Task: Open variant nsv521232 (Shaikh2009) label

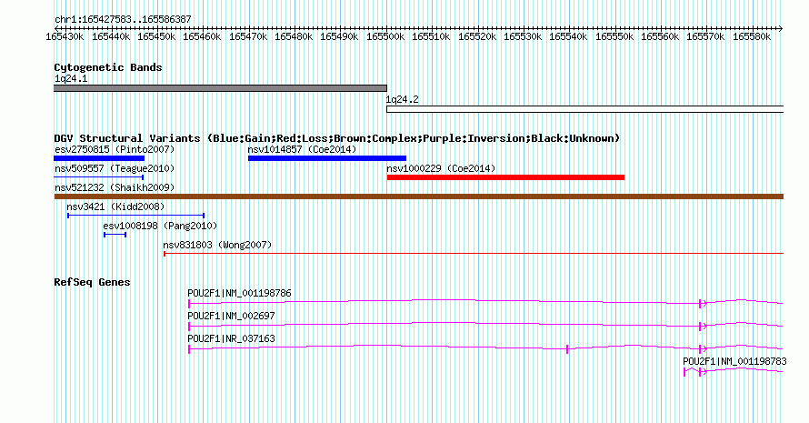Action: (115, 187)
